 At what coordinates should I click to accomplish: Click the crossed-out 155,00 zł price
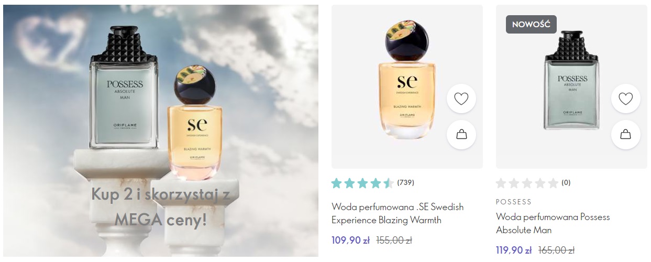(394, 241)
